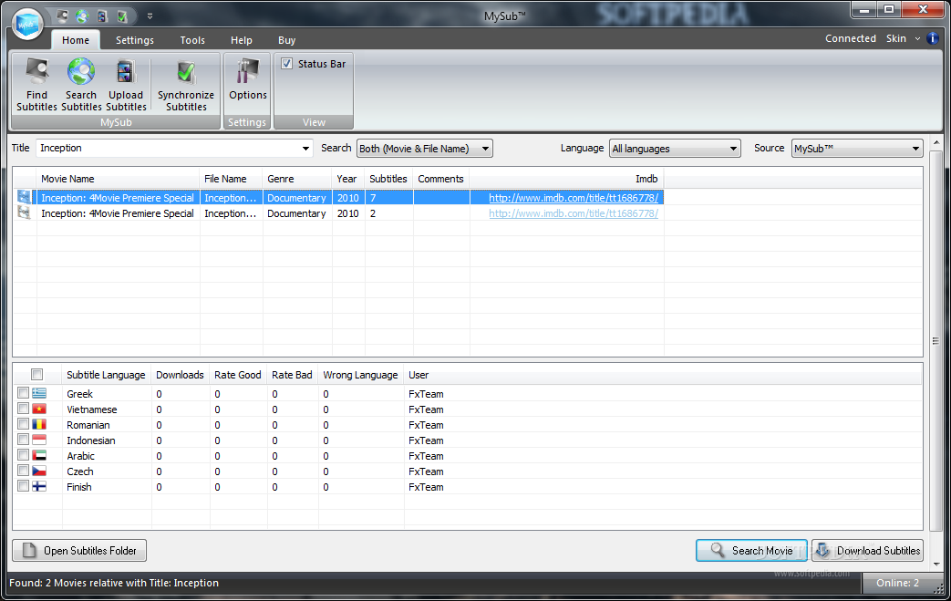Open IMDb link in second movie row
The height and width of the screenshot is (601, 951).
pos(574,213)
